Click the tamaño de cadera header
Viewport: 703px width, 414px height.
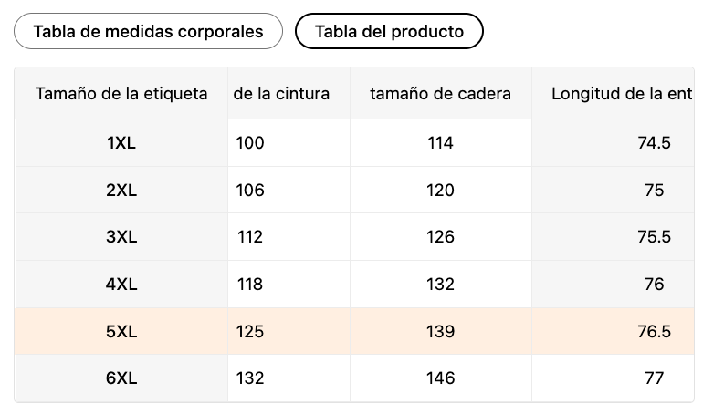point(440,93)
